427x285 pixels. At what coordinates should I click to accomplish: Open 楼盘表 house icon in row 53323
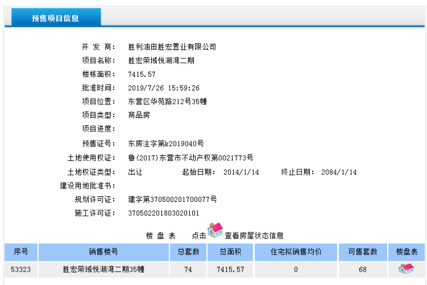pos(406,269)
